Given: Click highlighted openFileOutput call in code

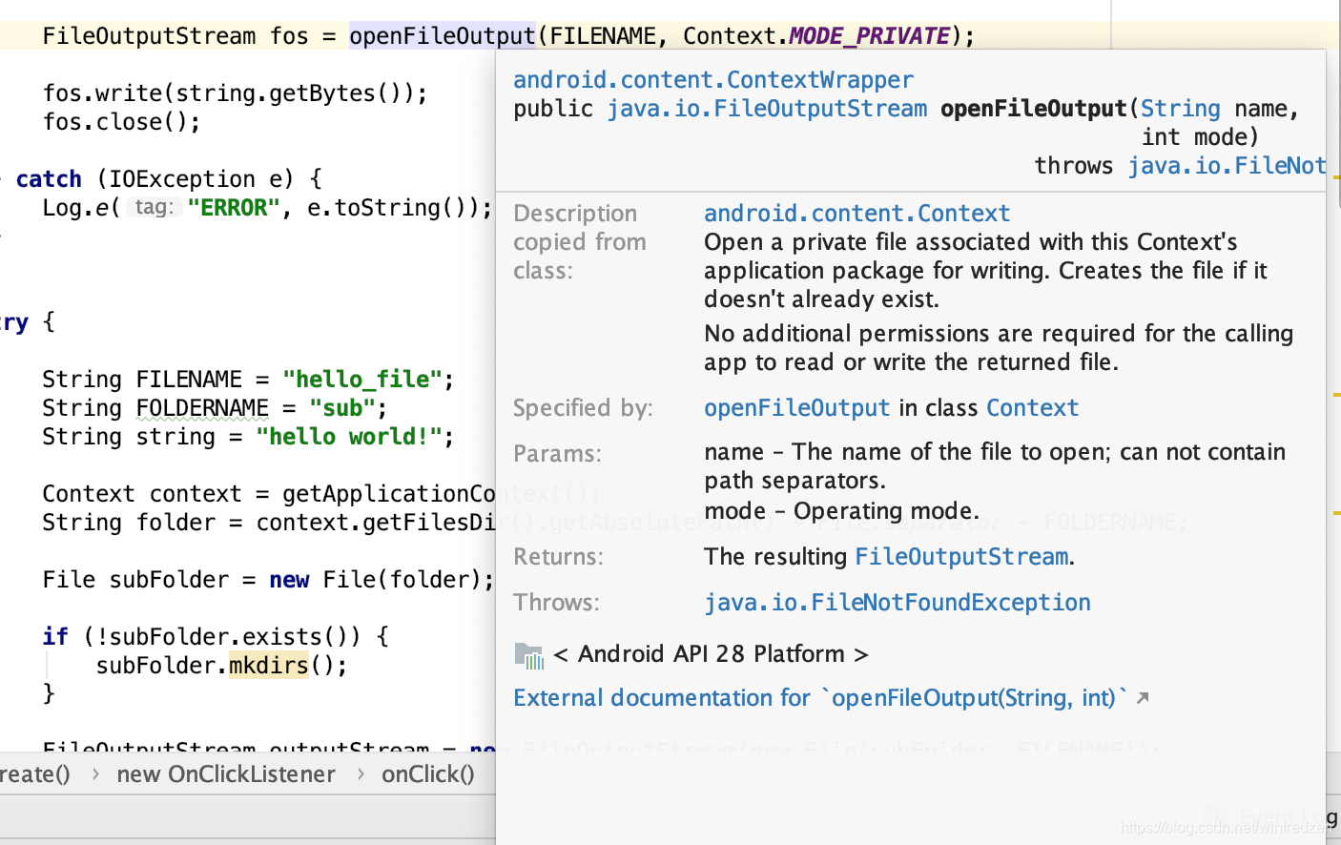Looking at the screenshot, I should pos(442,36).
